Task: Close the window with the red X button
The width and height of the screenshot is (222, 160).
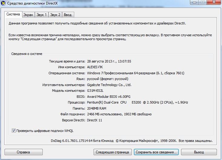Action: [213, 3]
